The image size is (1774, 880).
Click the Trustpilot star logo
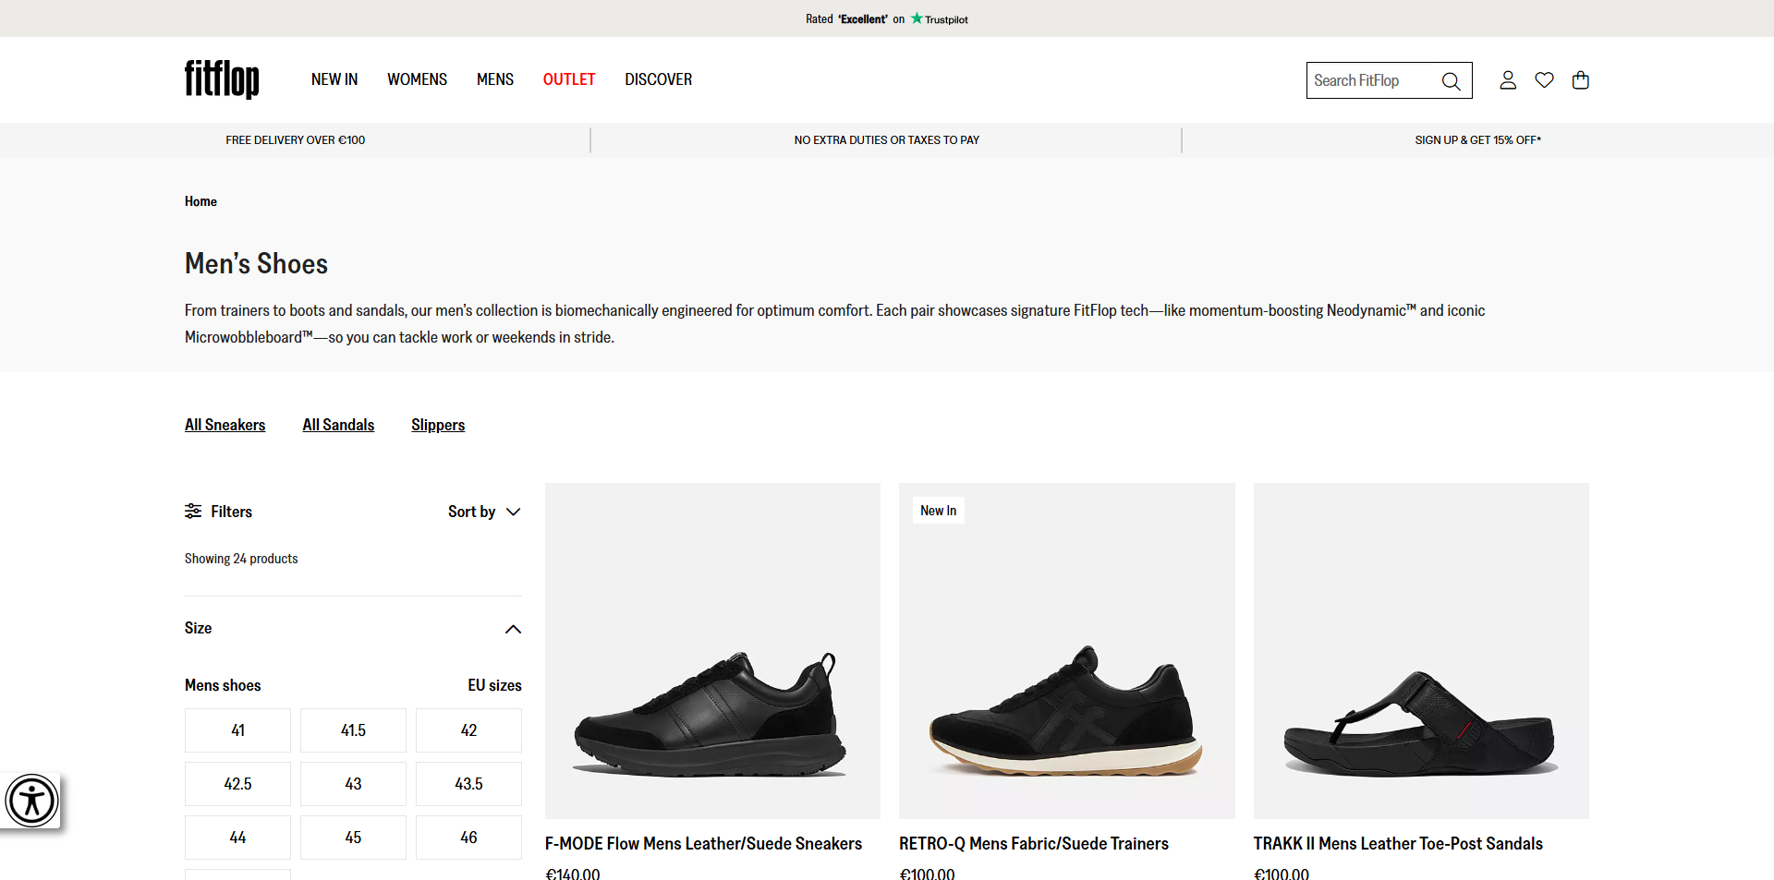click(x=940, y=18)
